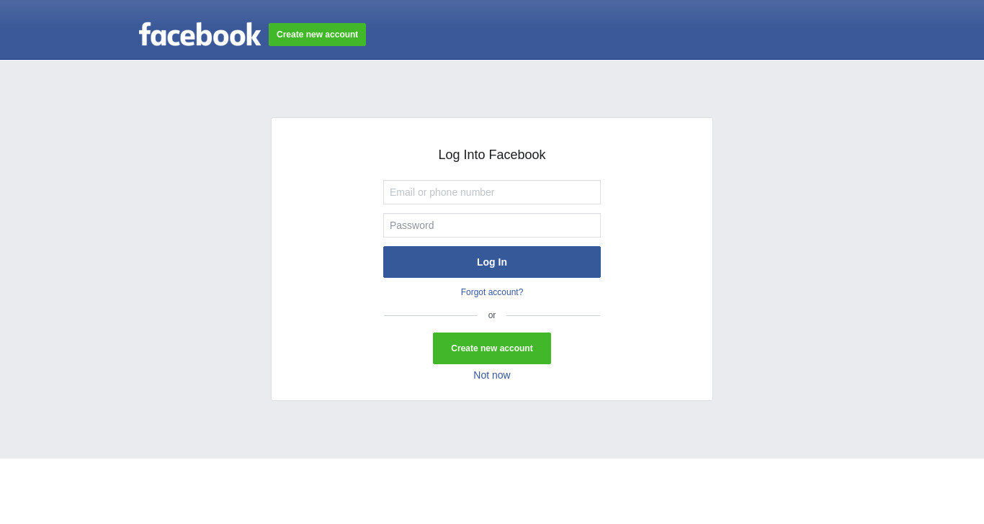Click the facebook logo in the header
Viewport: 984px width, 524px height.
pyautogui.click(x=200, y=35)
